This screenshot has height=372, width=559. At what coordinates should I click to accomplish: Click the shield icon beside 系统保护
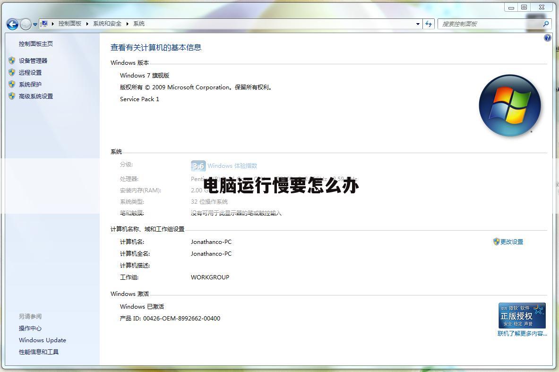click(12, 84)
